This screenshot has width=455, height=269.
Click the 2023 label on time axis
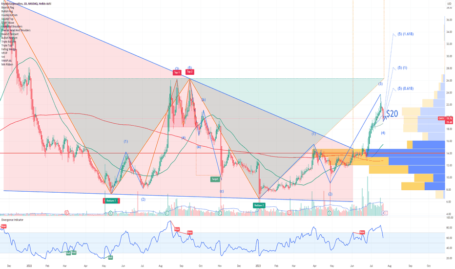pyautogui.click(x=259, y=266)
